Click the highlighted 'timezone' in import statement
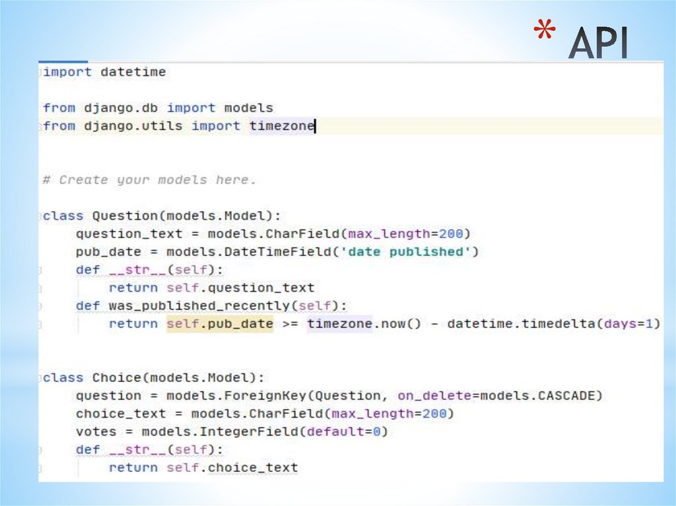The height and width of the screenshot is (506, 676). 282,126
